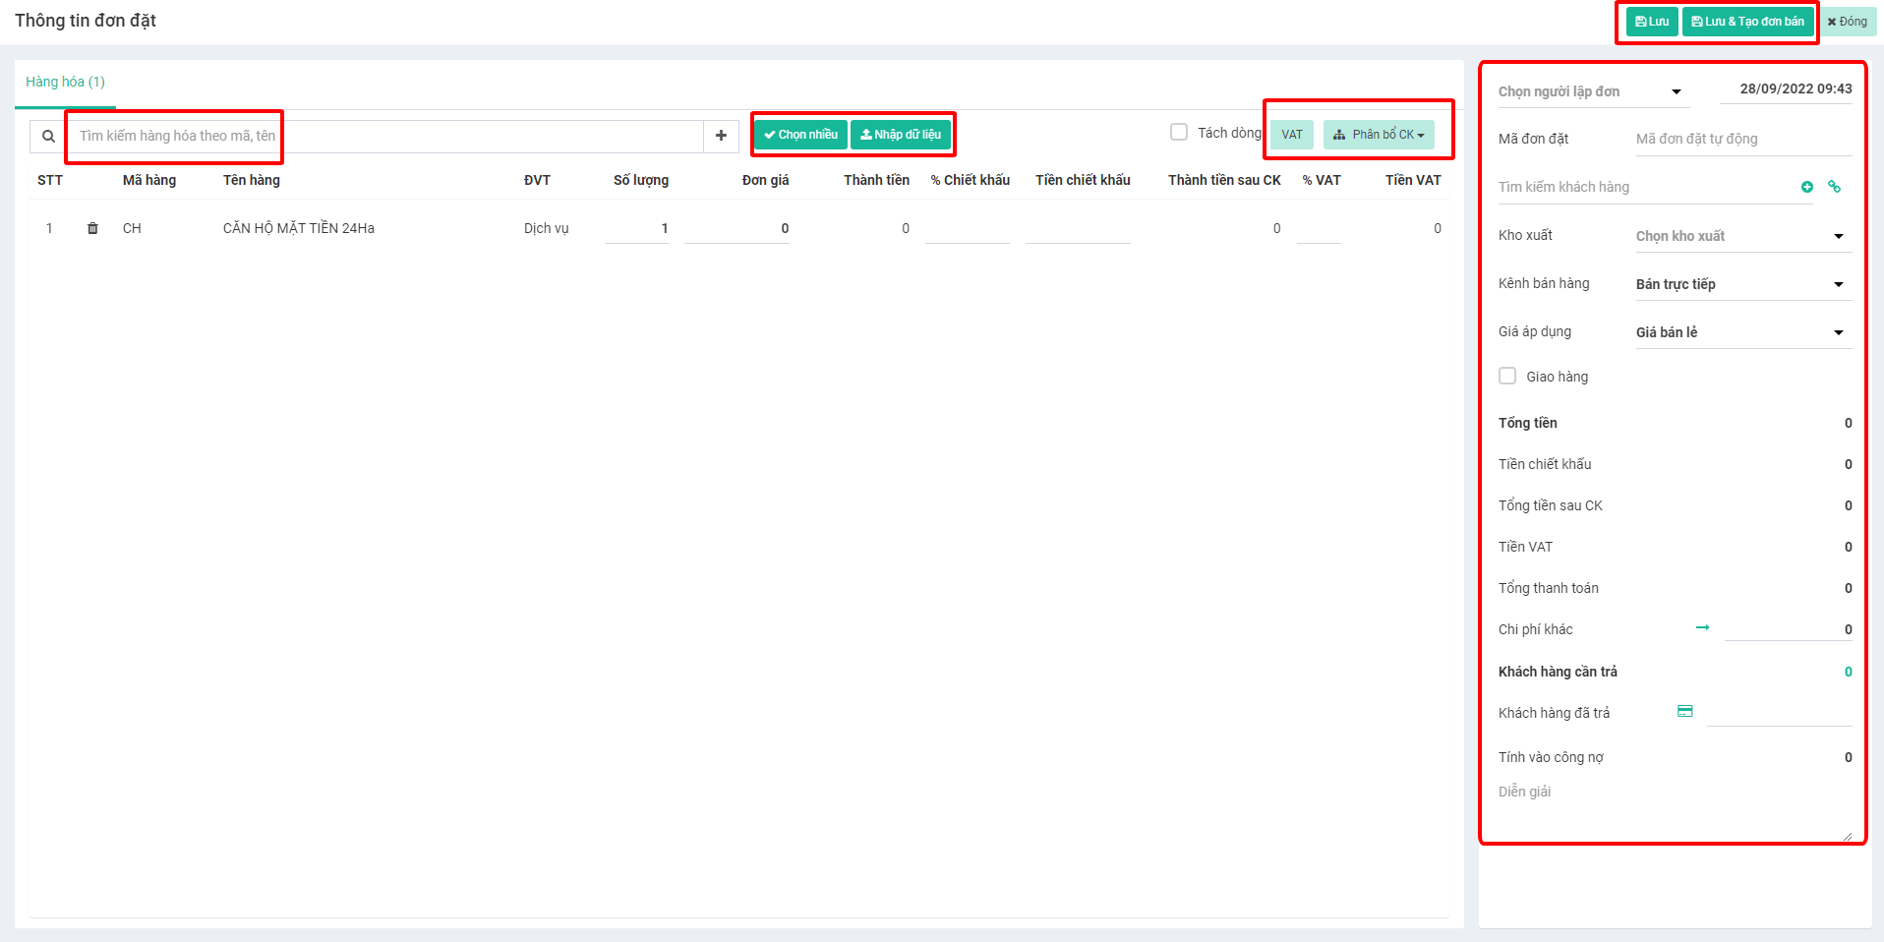1884x942 pixels.
Task: Toggle the VAT button
Action: point(1291,135)
